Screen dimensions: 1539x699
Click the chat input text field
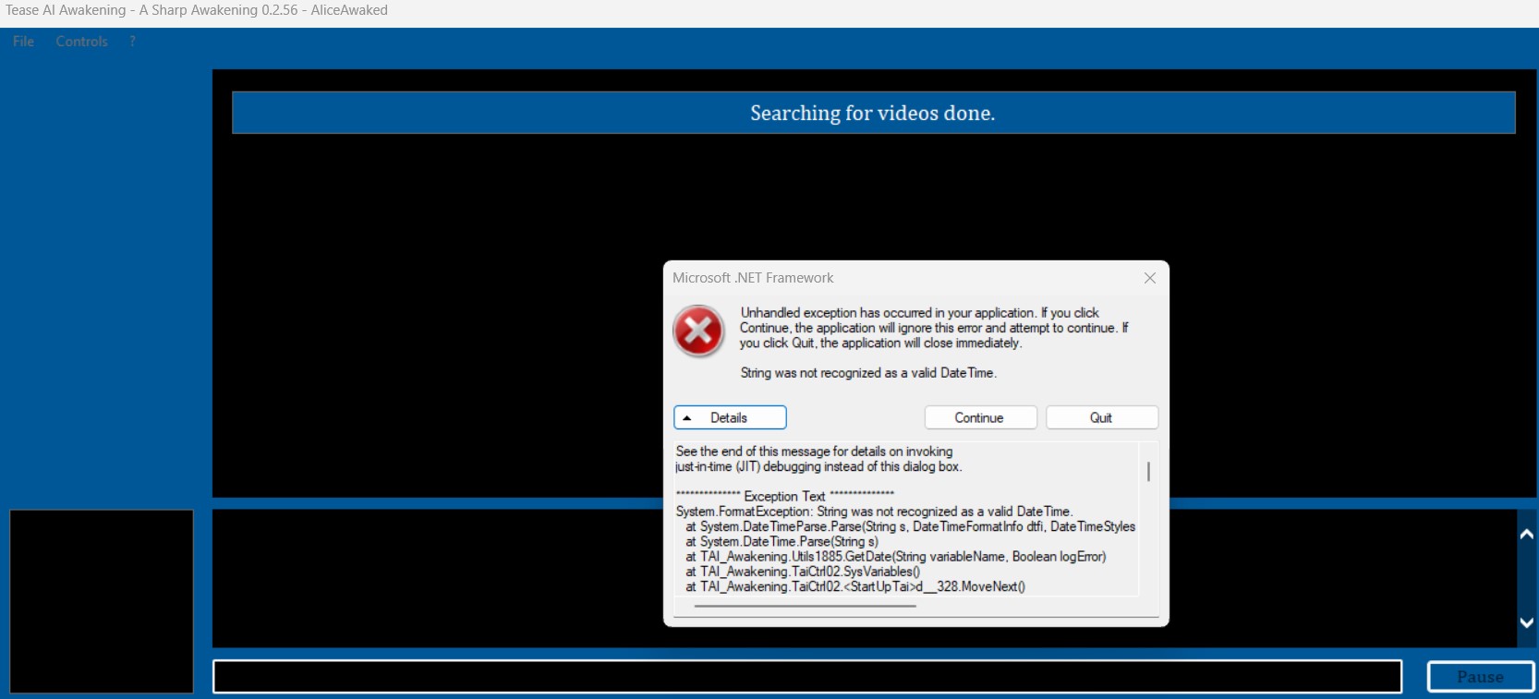pos(807,677)
